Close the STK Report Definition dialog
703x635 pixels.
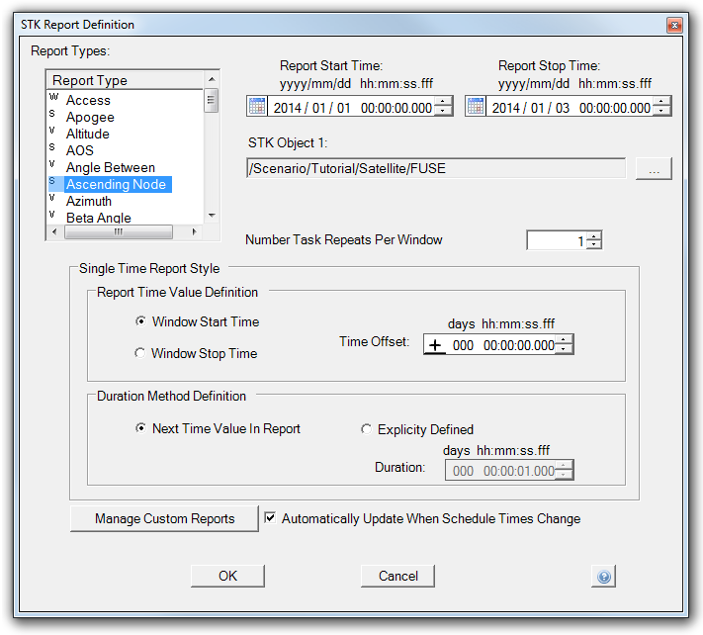coord(674,24)
